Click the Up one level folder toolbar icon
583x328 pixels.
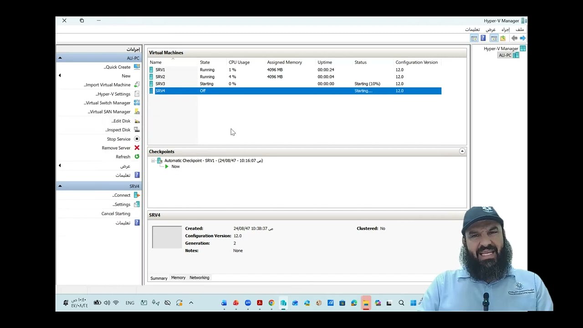pyautogui.click(x=503, y=38)
